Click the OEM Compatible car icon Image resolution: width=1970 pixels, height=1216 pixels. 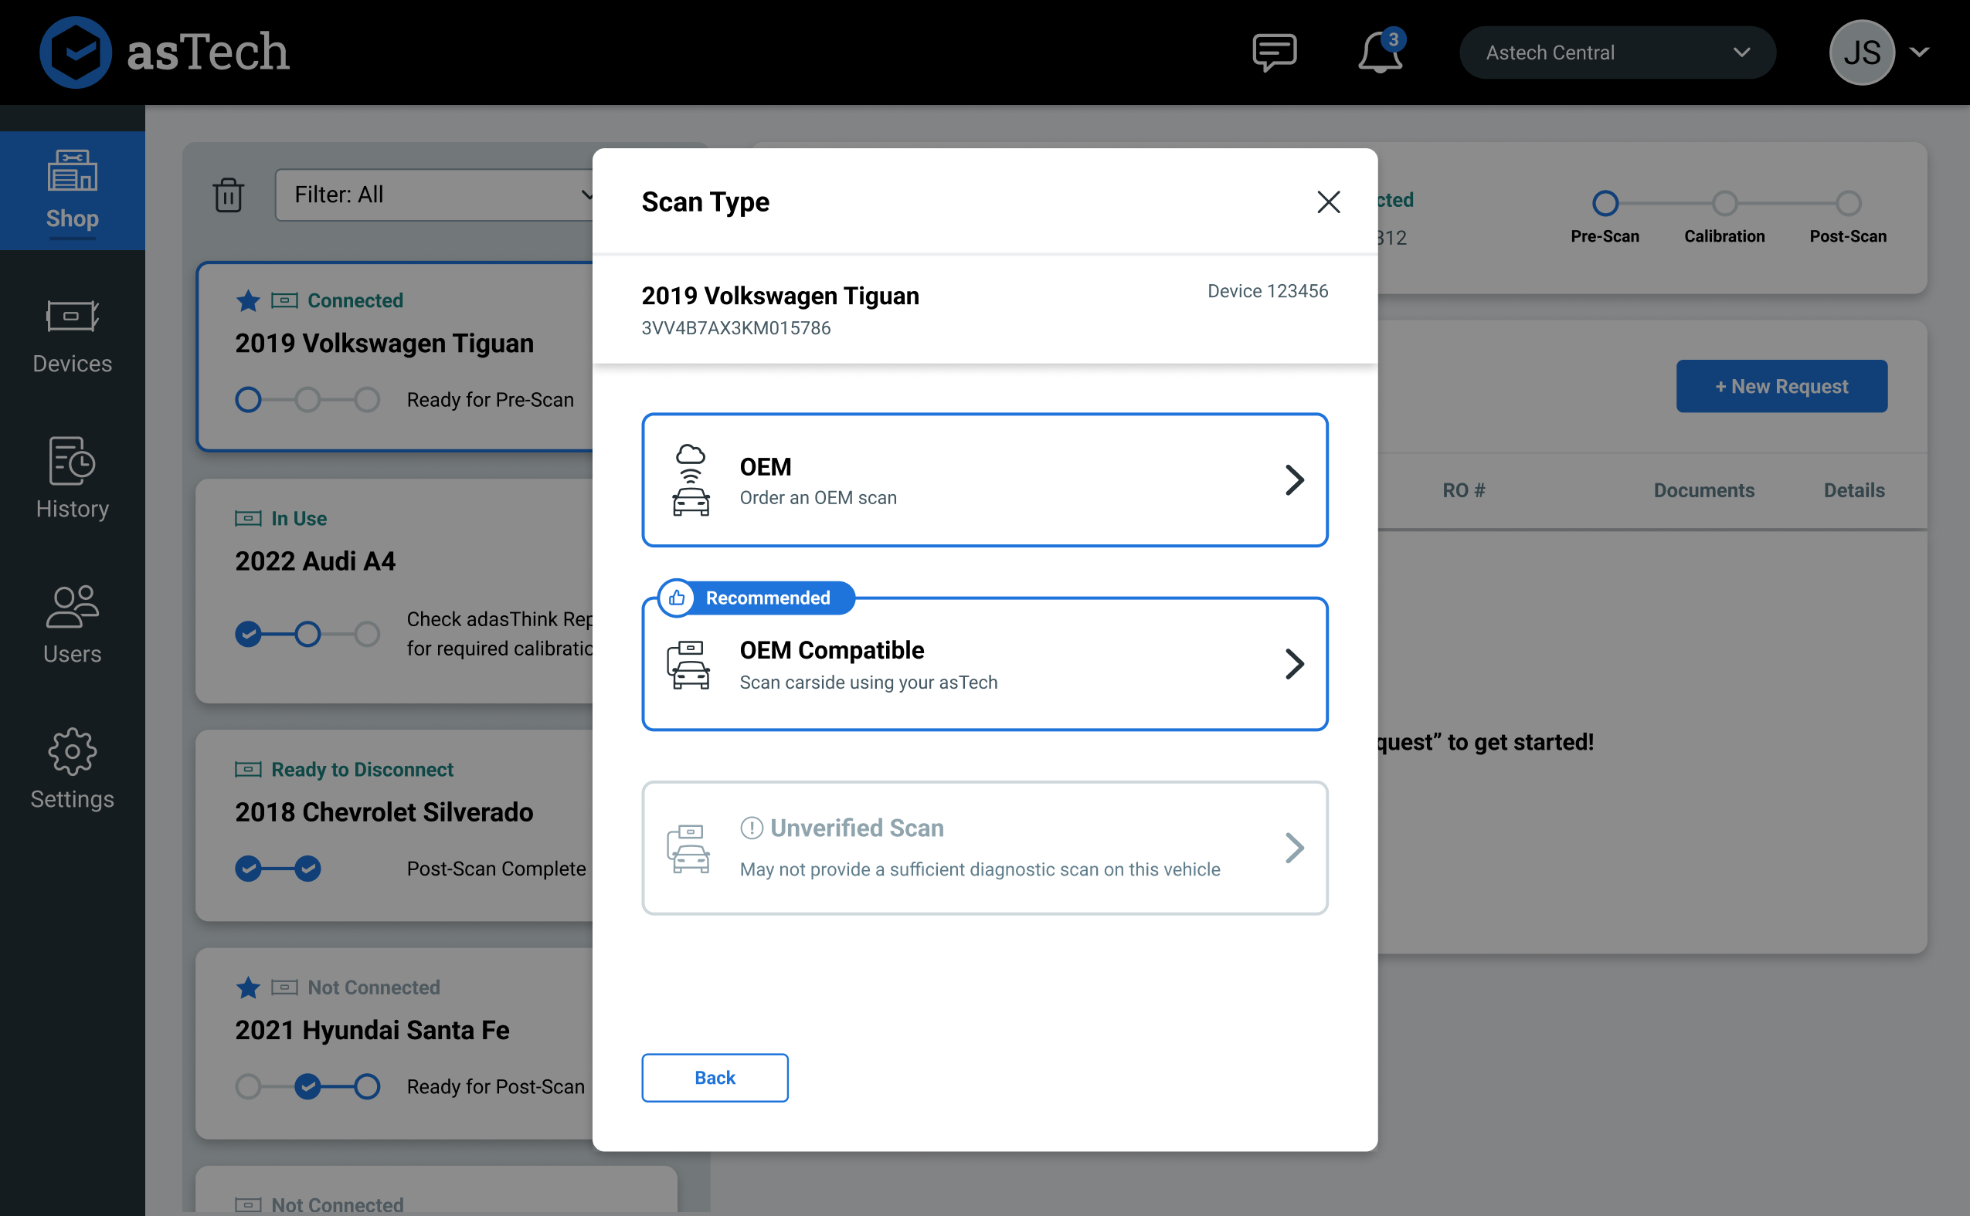[689, 665]
